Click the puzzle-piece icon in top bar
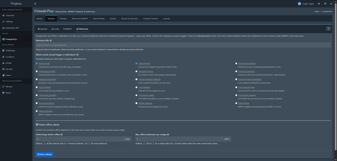The image size is (337, 161). (x=319, y=4)
